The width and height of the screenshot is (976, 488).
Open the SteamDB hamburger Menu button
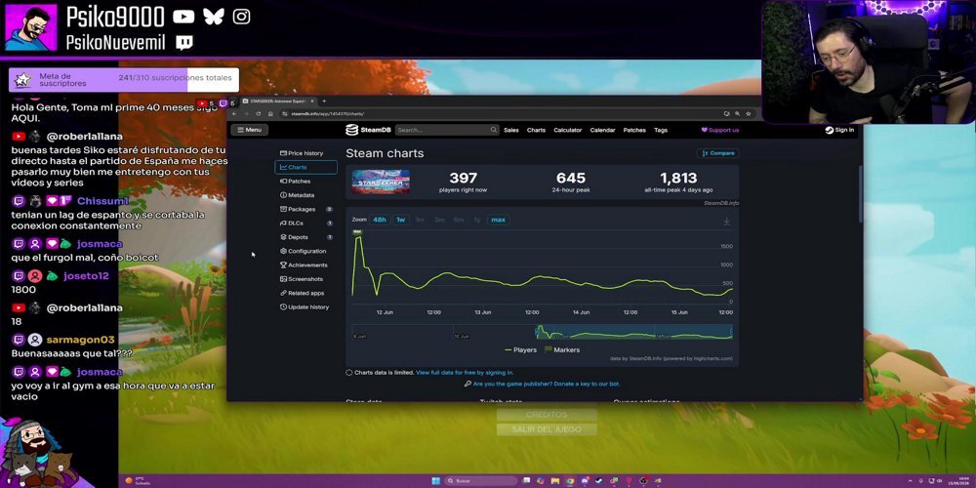(x=249, y=130)
